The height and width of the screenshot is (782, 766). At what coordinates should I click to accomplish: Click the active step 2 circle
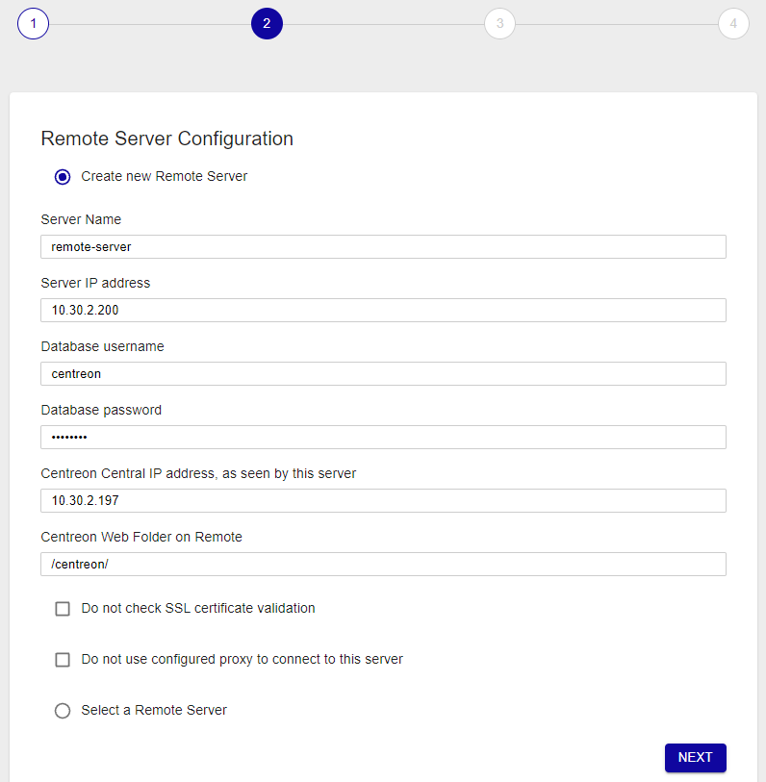(x=267, y=23)
